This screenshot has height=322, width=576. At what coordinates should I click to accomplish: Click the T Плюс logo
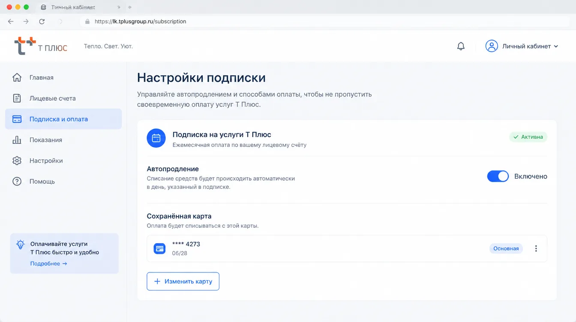coord(41,46)
